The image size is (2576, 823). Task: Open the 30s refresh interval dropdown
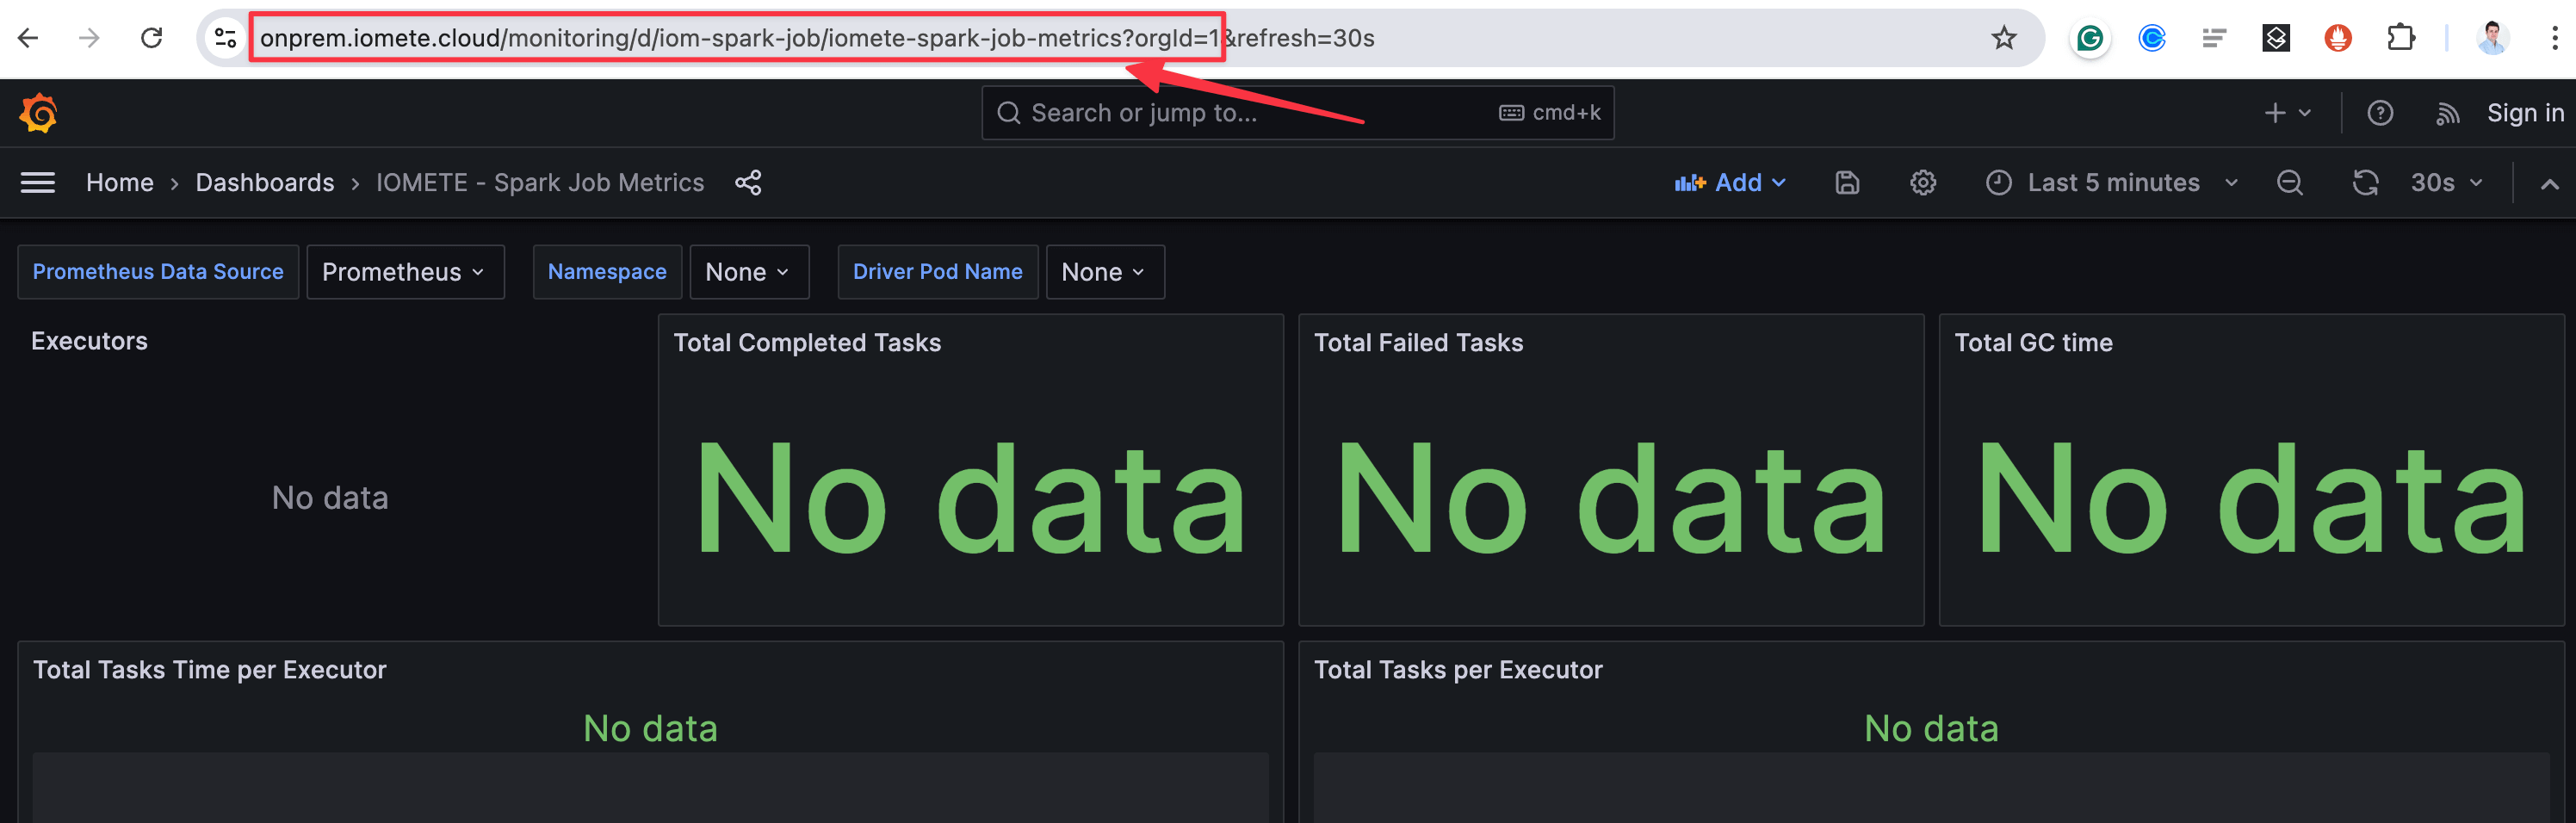[2446, 183]
